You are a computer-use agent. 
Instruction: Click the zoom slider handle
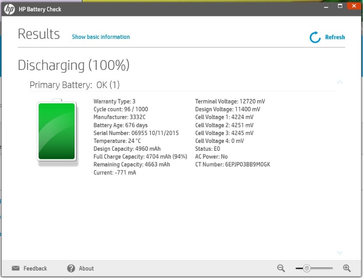tap(307, 269)
